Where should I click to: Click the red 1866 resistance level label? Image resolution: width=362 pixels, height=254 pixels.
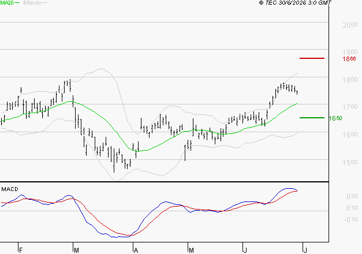pyautogui.click(x=349, y=59)
